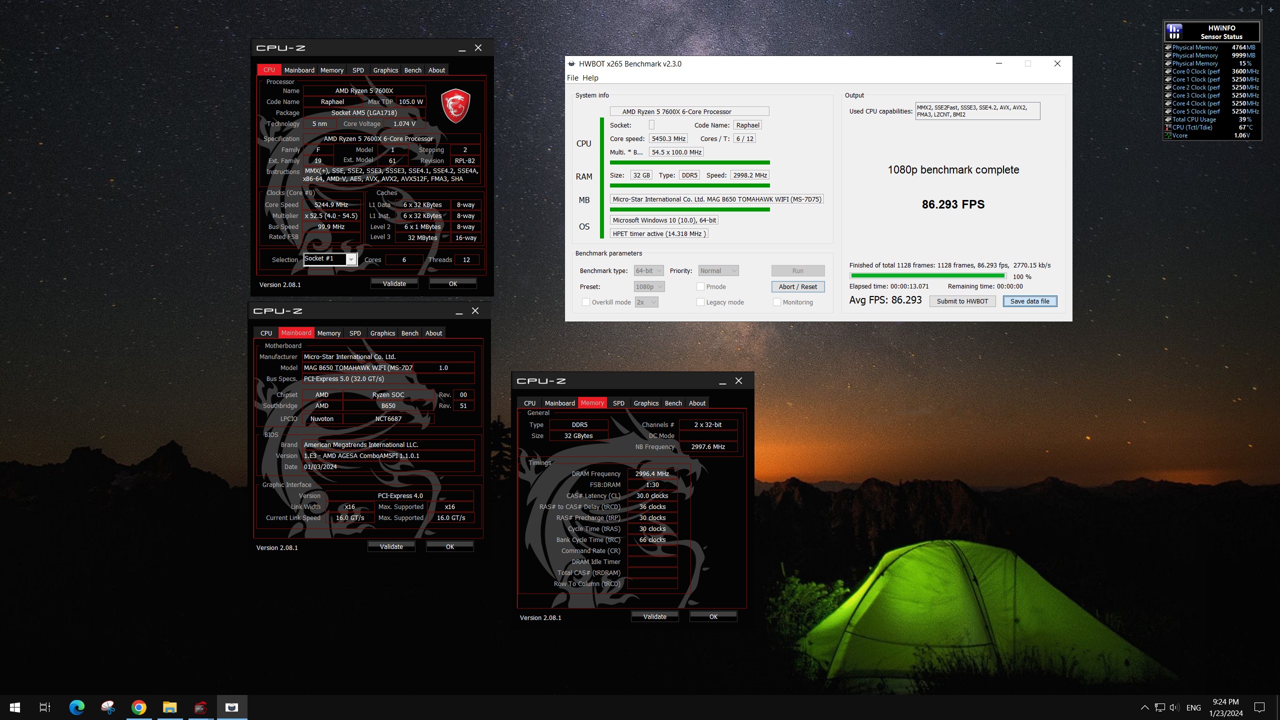Open the Windows Start menu
The width and height of the screenshot is (1280, 720).
point(15,707)
